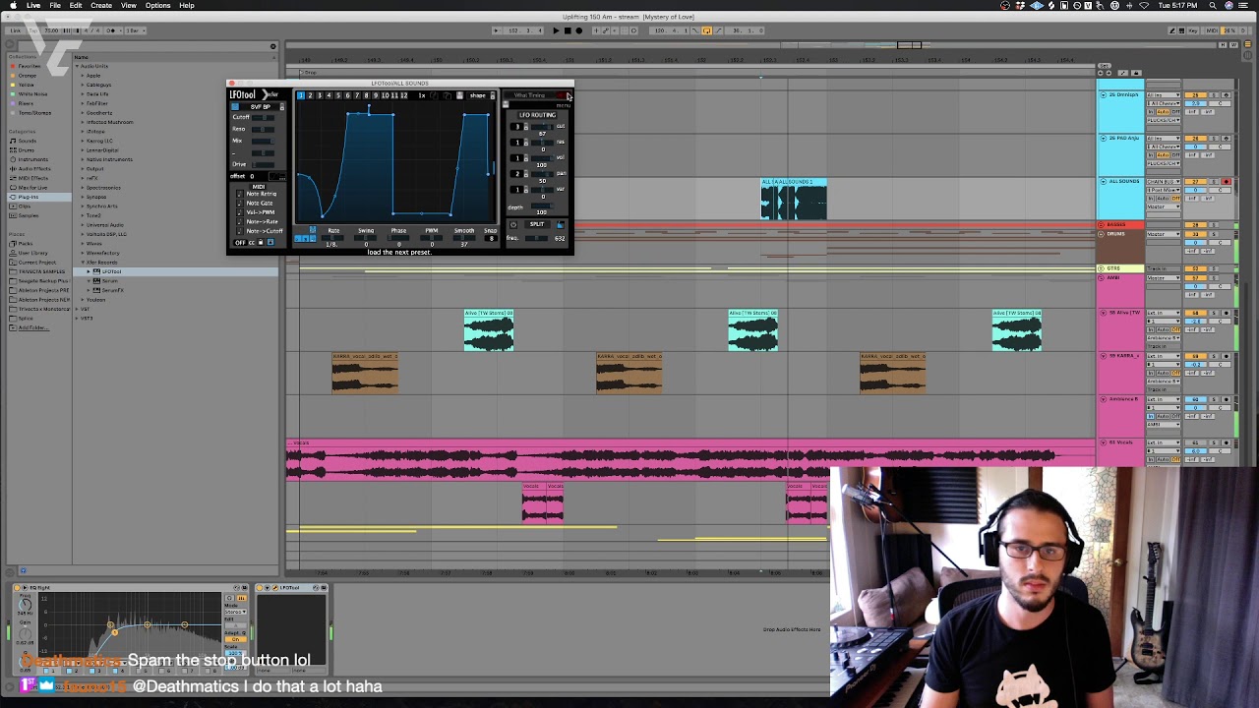
Task: Click the MIDI CC OFF field
Action: point(240,242)
